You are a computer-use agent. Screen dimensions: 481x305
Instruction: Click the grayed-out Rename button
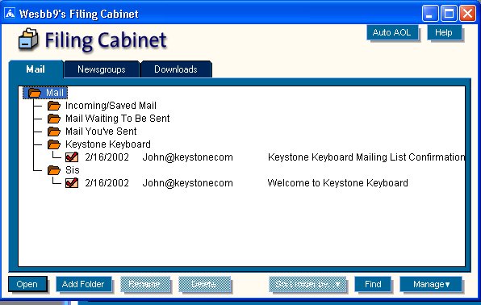coord(144,284)
